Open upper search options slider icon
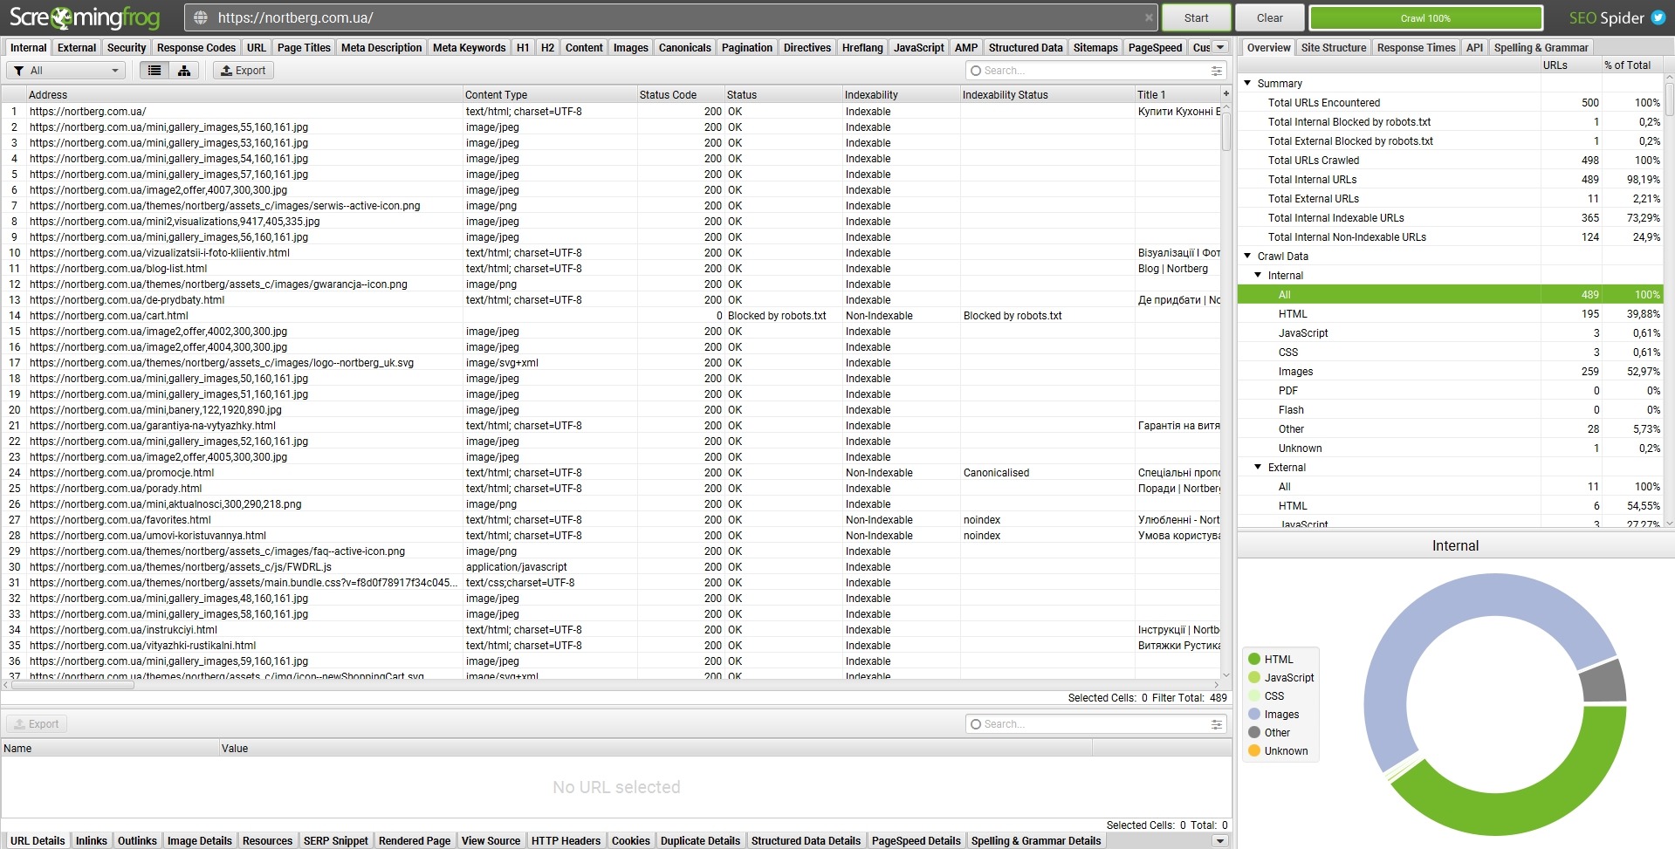This screenshot has height=849, width=1675. pyautogui.click(x=1216, y=71)
